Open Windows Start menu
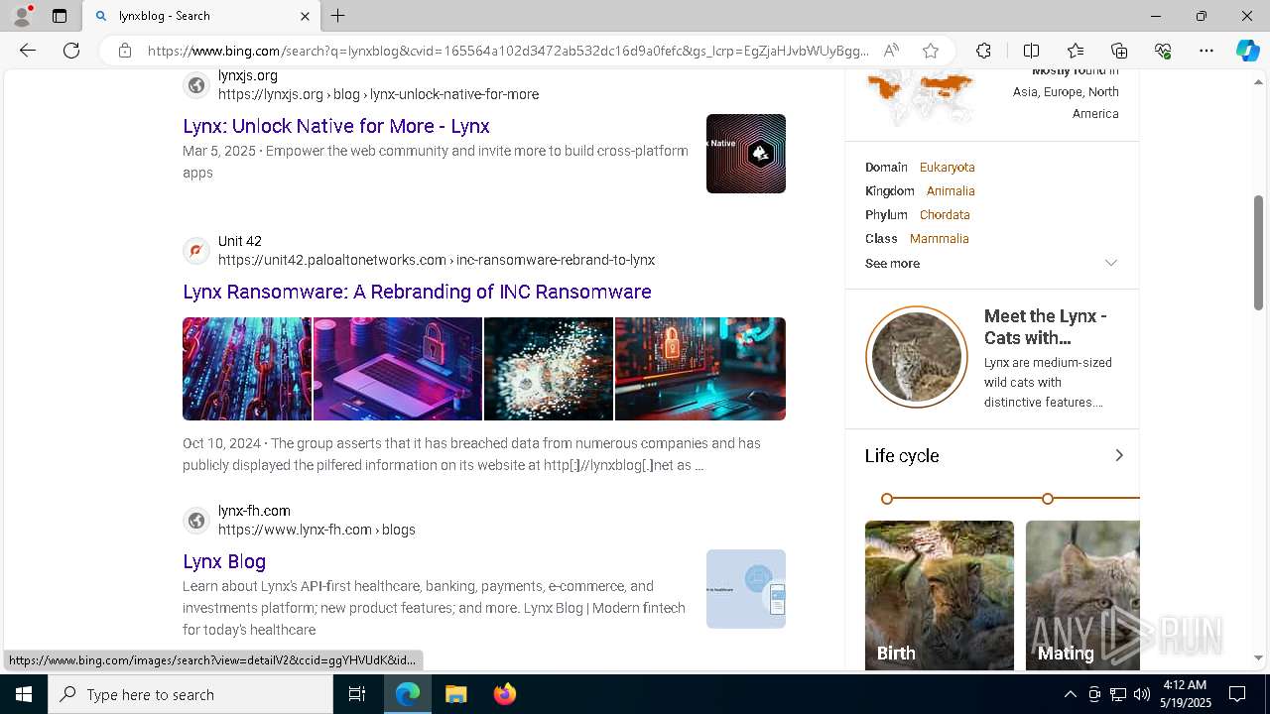Image resolution: width=1270 pixels, height=714 pixels. pos(24,694)
